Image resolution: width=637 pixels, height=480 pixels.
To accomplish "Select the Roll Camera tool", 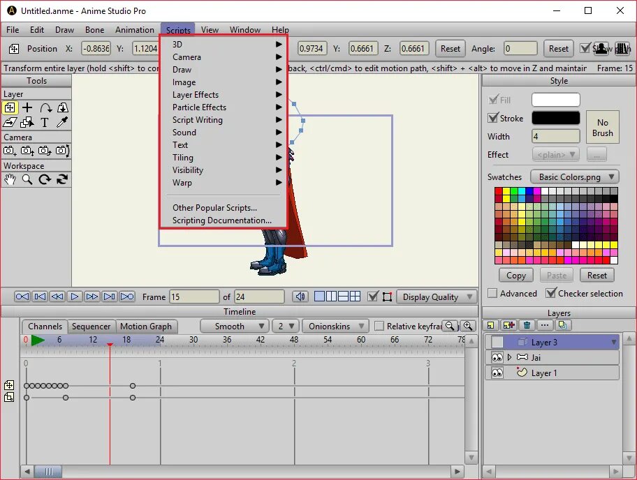I will click(45, 151).
